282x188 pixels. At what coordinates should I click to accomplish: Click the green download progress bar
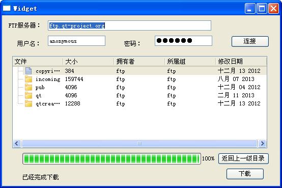coord(111,159)
